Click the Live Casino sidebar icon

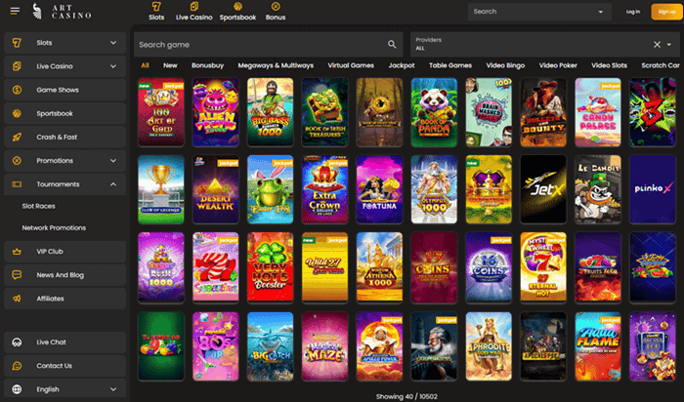[x=17, y=66]
